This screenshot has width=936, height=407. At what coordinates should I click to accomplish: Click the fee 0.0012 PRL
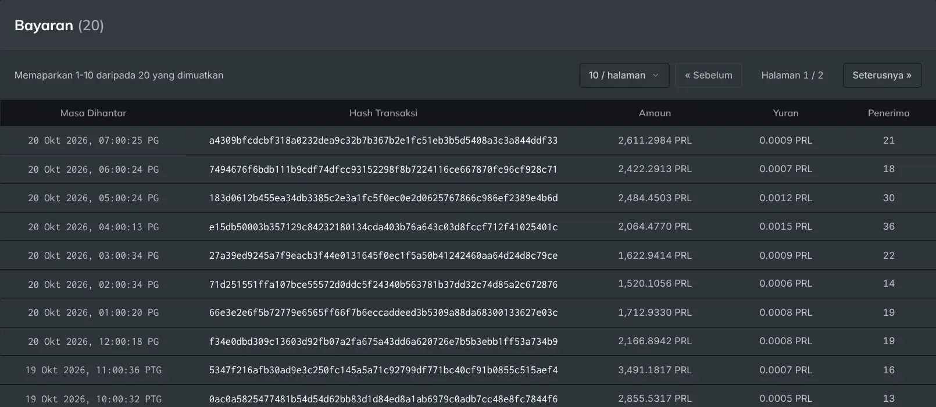[x=785, y=198]
